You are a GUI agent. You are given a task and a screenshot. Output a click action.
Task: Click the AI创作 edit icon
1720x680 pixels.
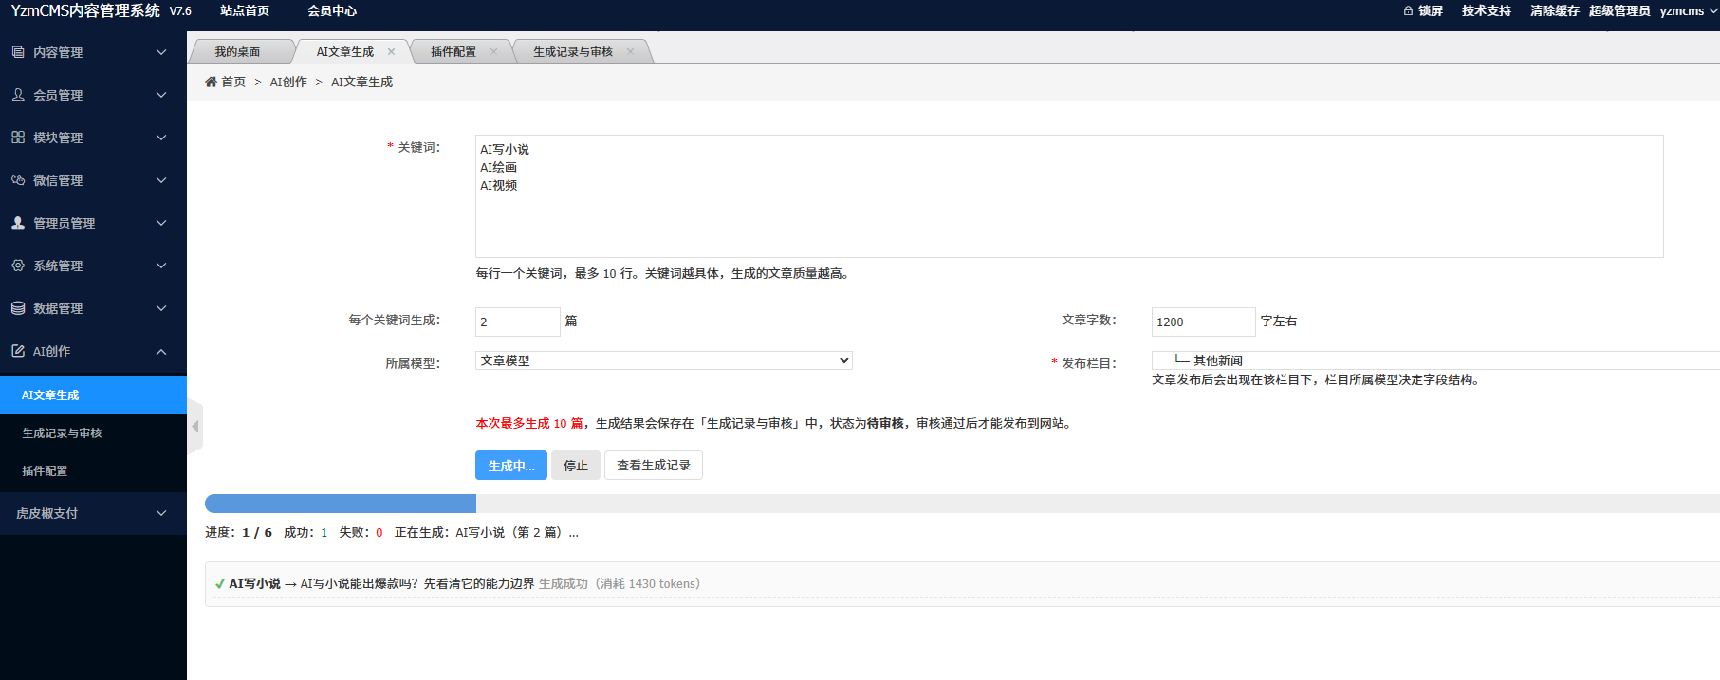(x=18, y=351)
